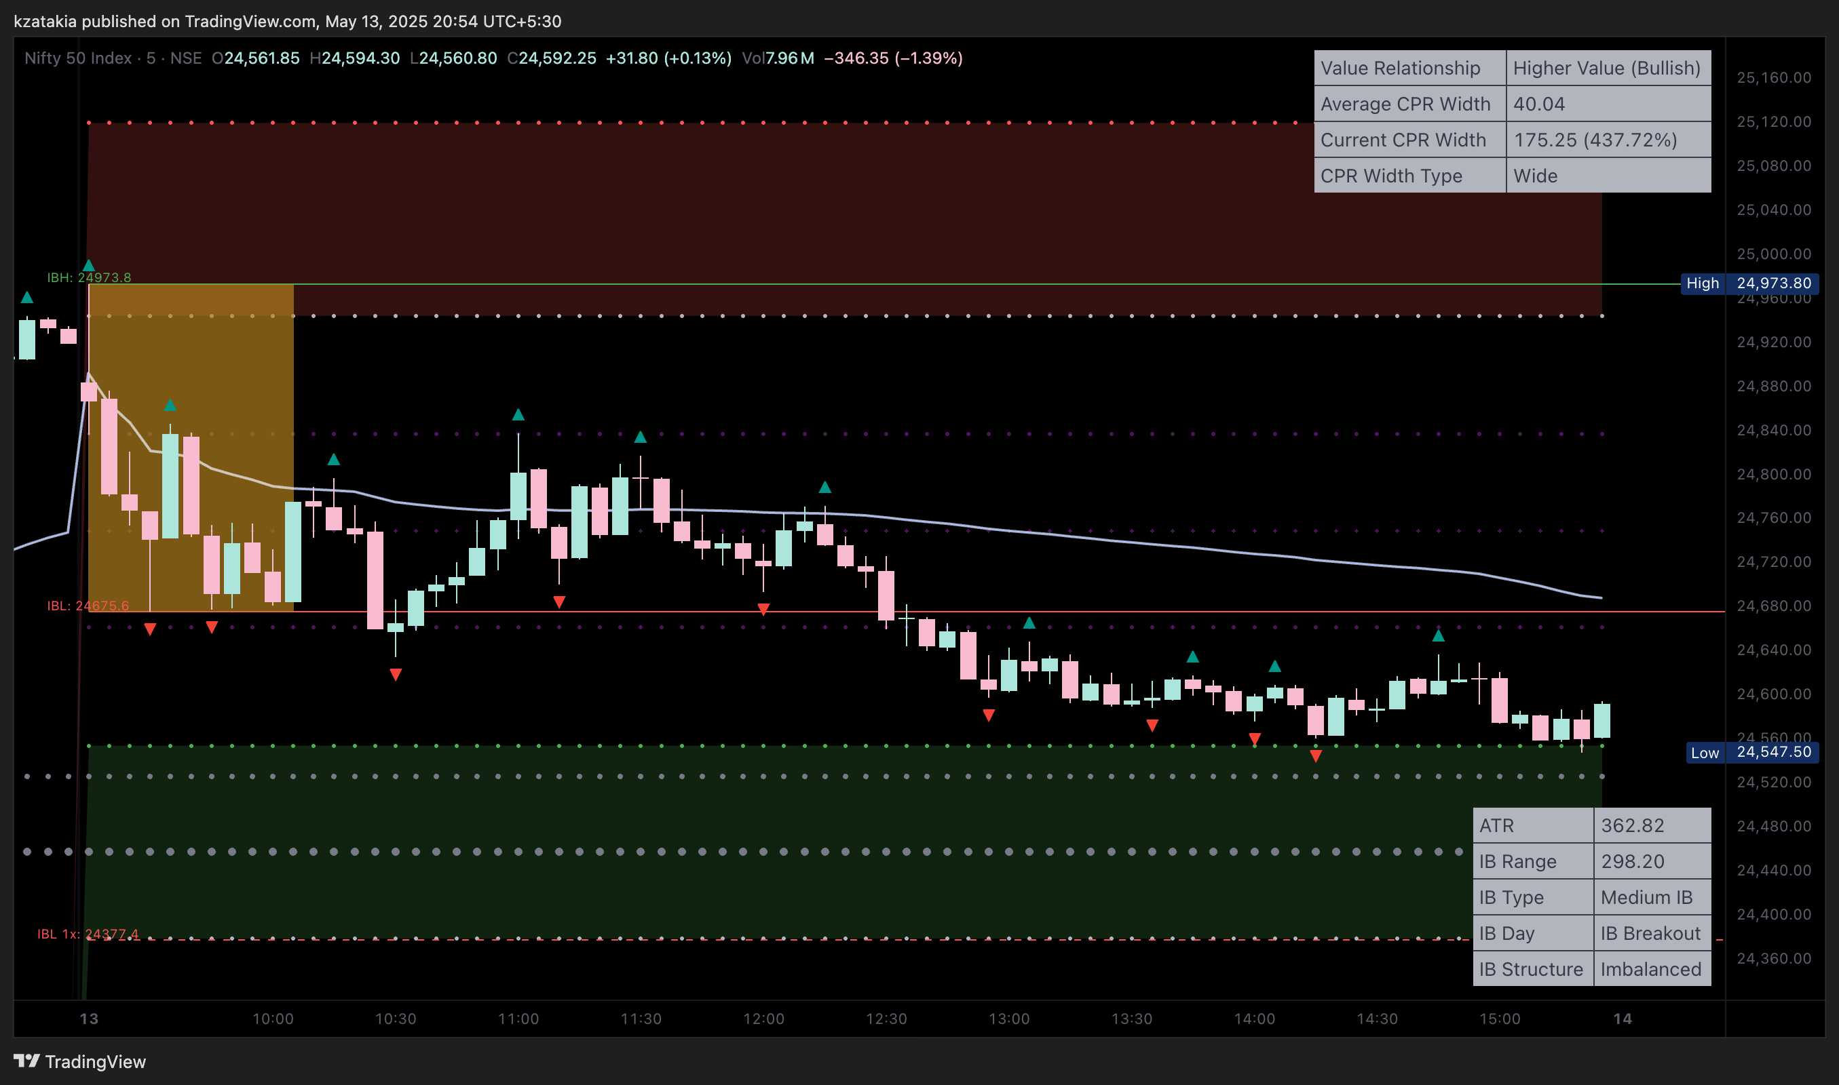Screen dimensions: 1839x1085
Task: Click the 24,360.00 price scale label
Action: coord(1774,958)
